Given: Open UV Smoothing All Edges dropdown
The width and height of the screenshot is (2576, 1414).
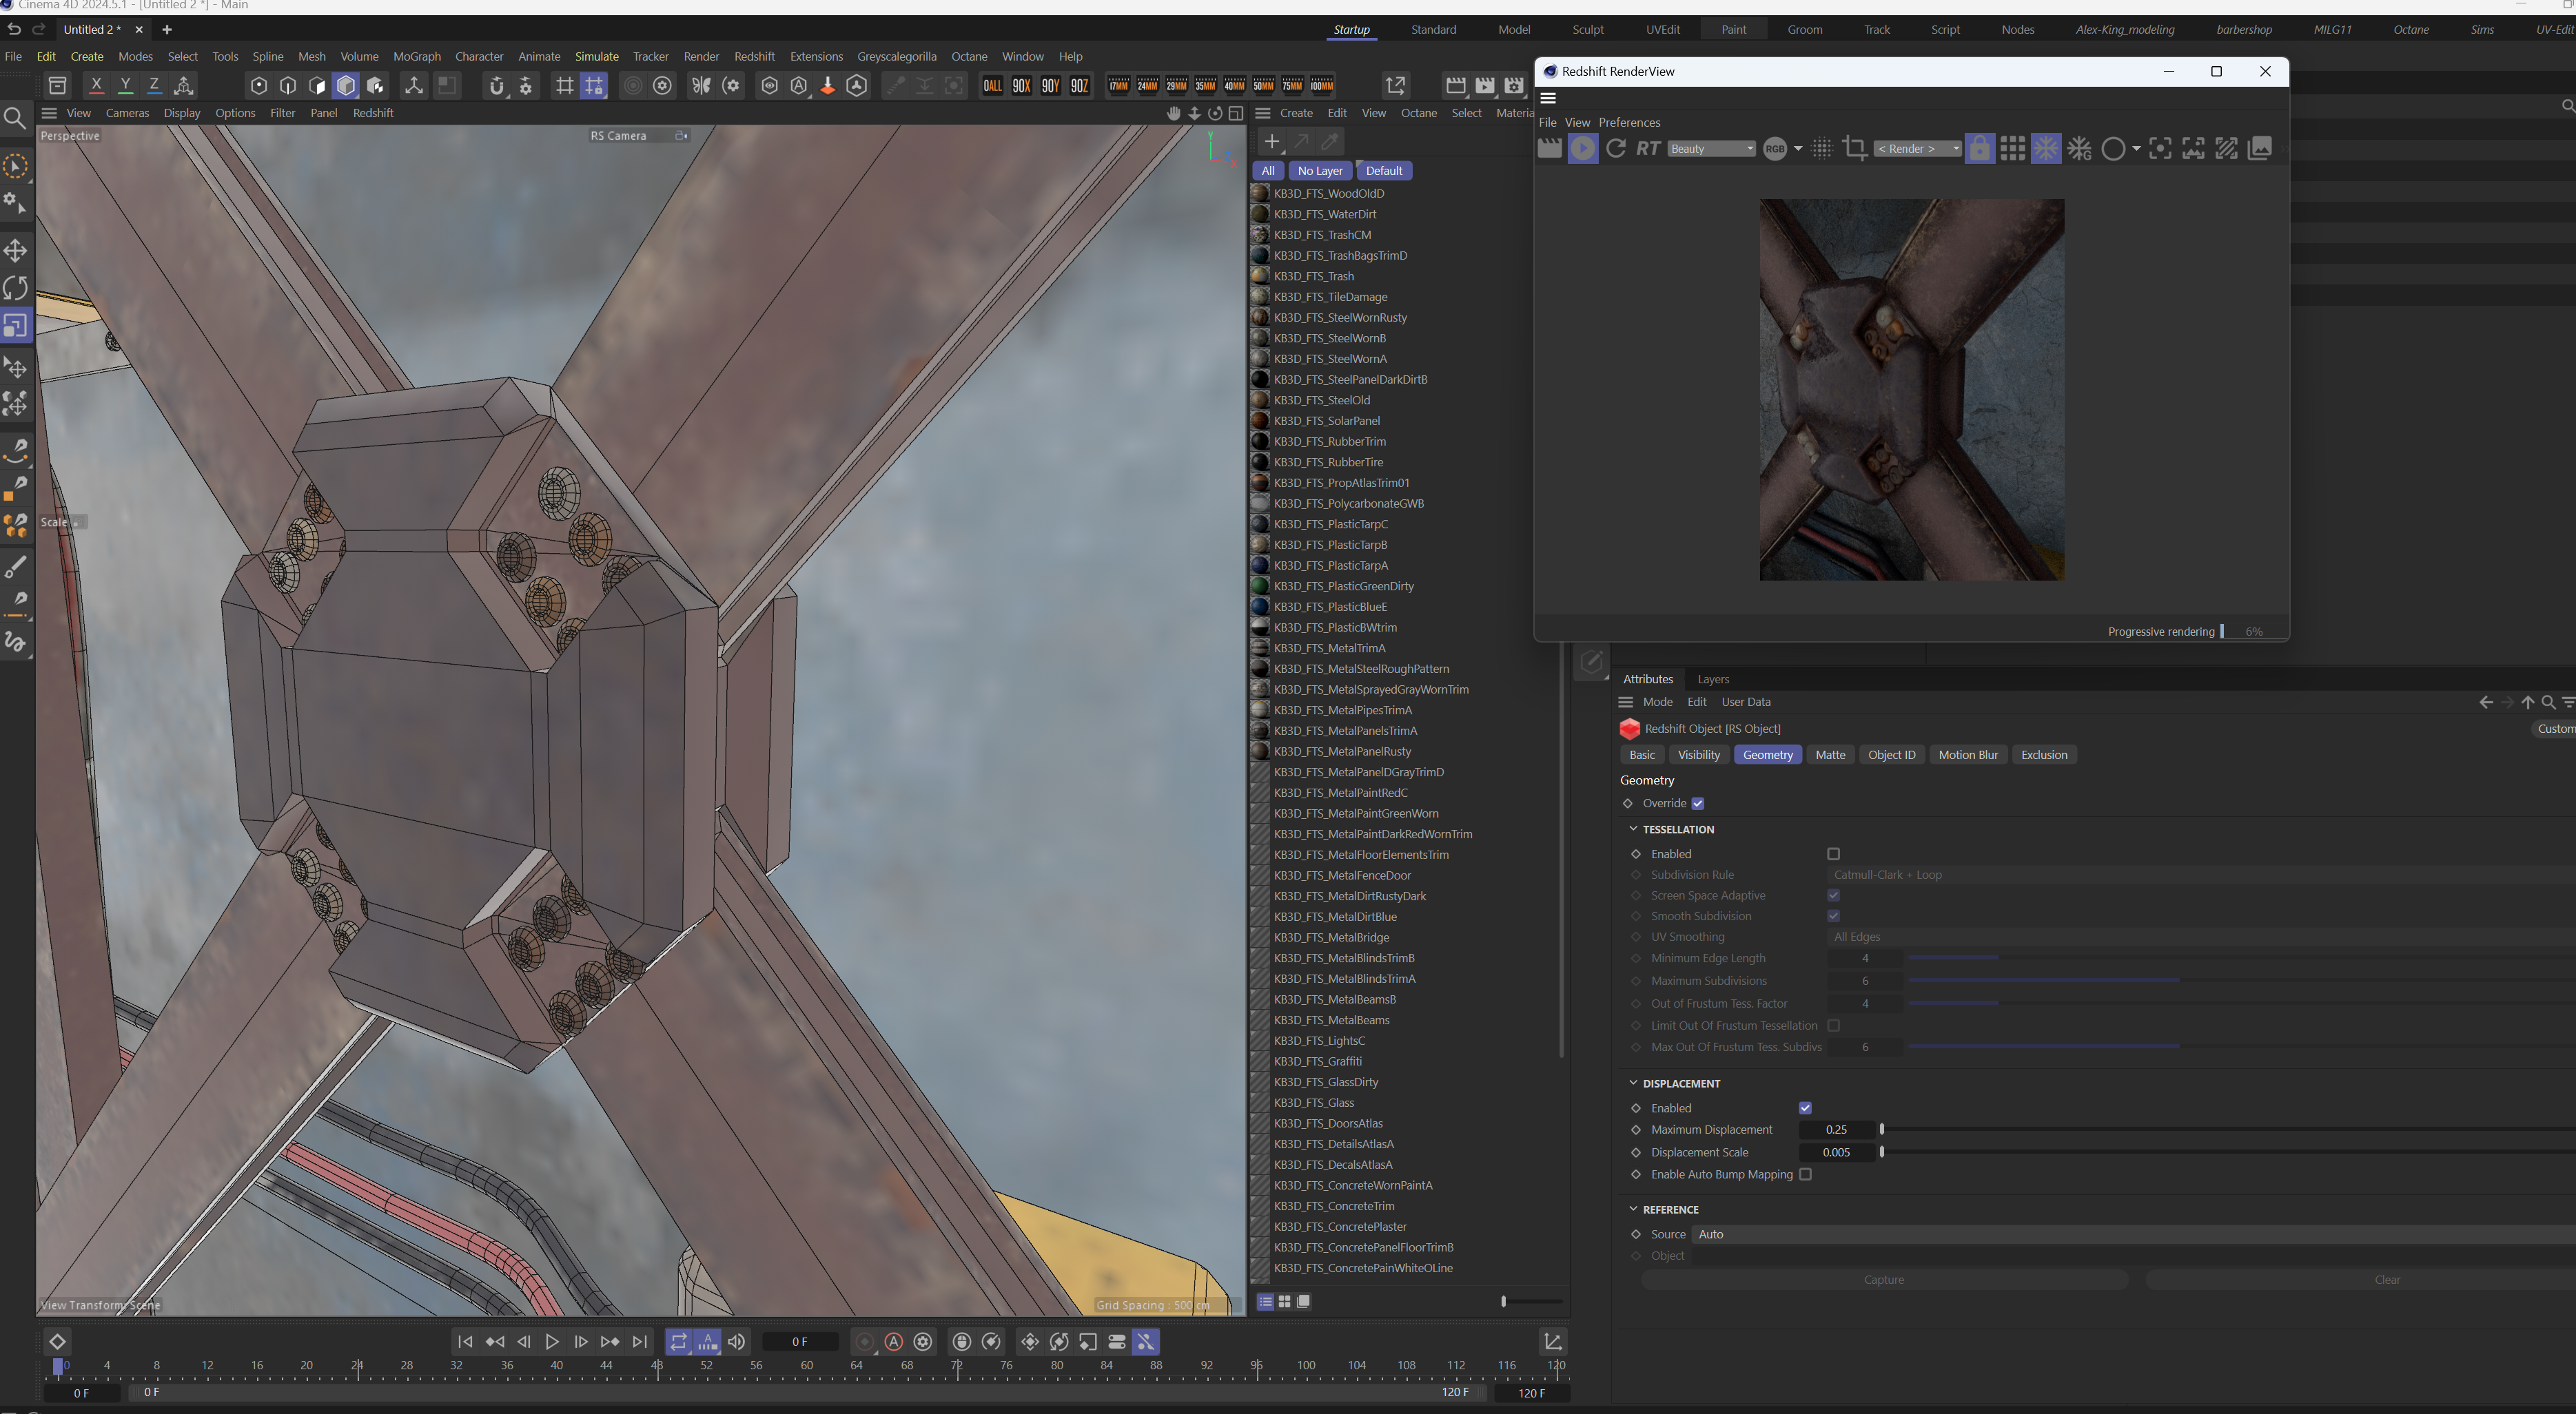Looking at the screenshot, I should pos(2201,936).
